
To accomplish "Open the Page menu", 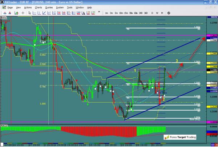I will click(10, 8).
